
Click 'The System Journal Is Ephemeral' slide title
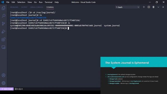click(127, 63)
